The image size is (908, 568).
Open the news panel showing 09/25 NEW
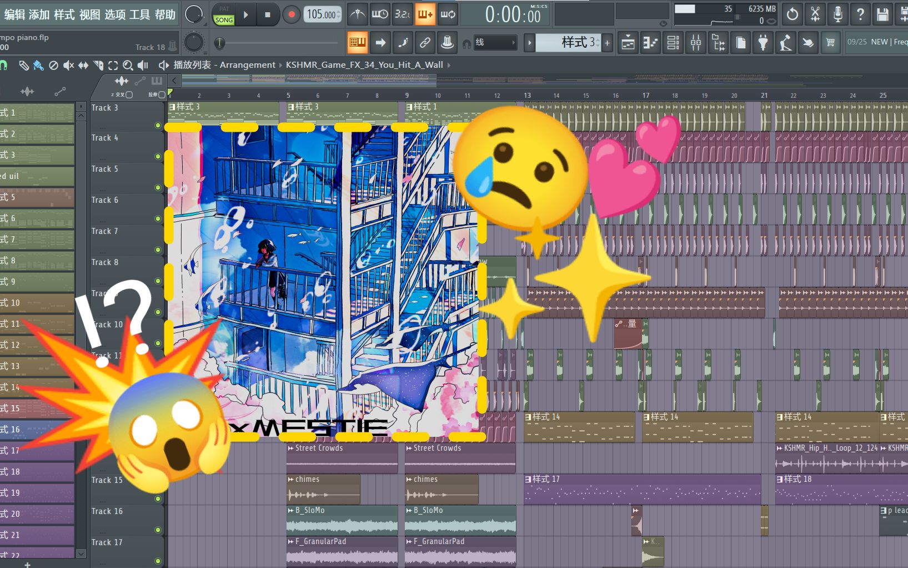point(876,42)
